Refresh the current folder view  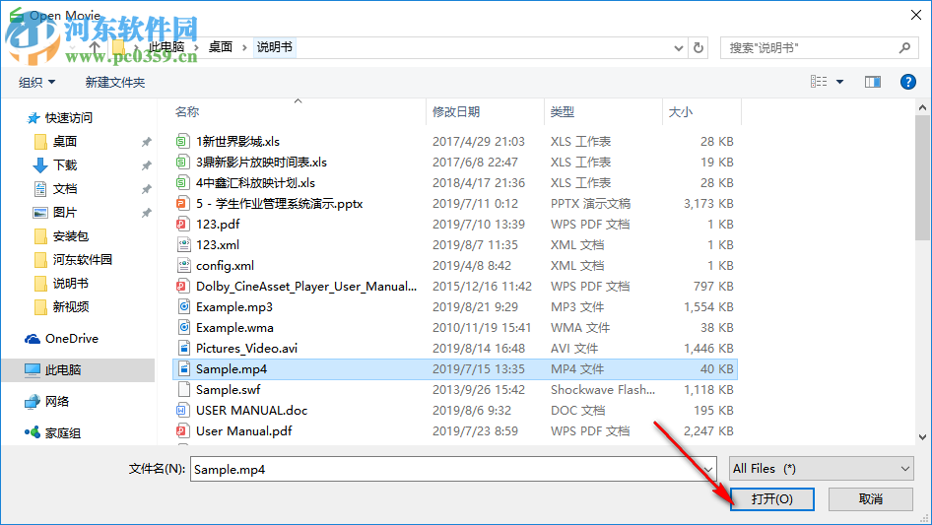coord(699,47)
